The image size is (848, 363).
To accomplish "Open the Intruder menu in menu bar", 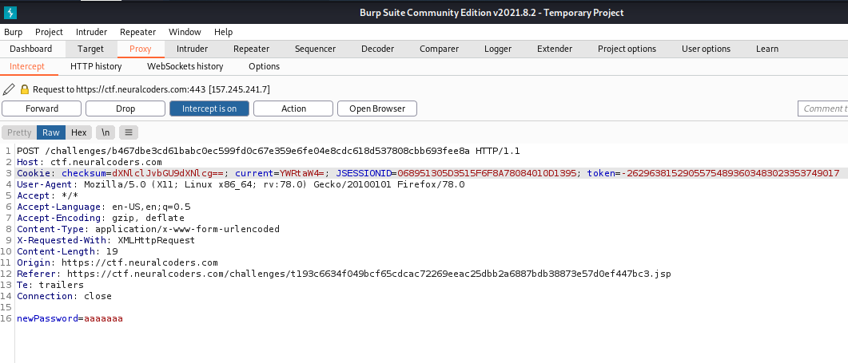I will click(91, 32).
